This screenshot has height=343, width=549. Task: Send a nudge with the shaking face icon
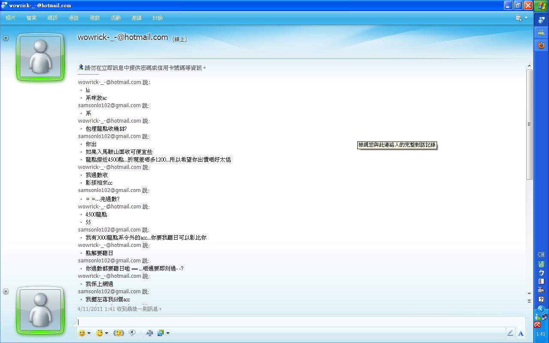(x=119, y=333)
